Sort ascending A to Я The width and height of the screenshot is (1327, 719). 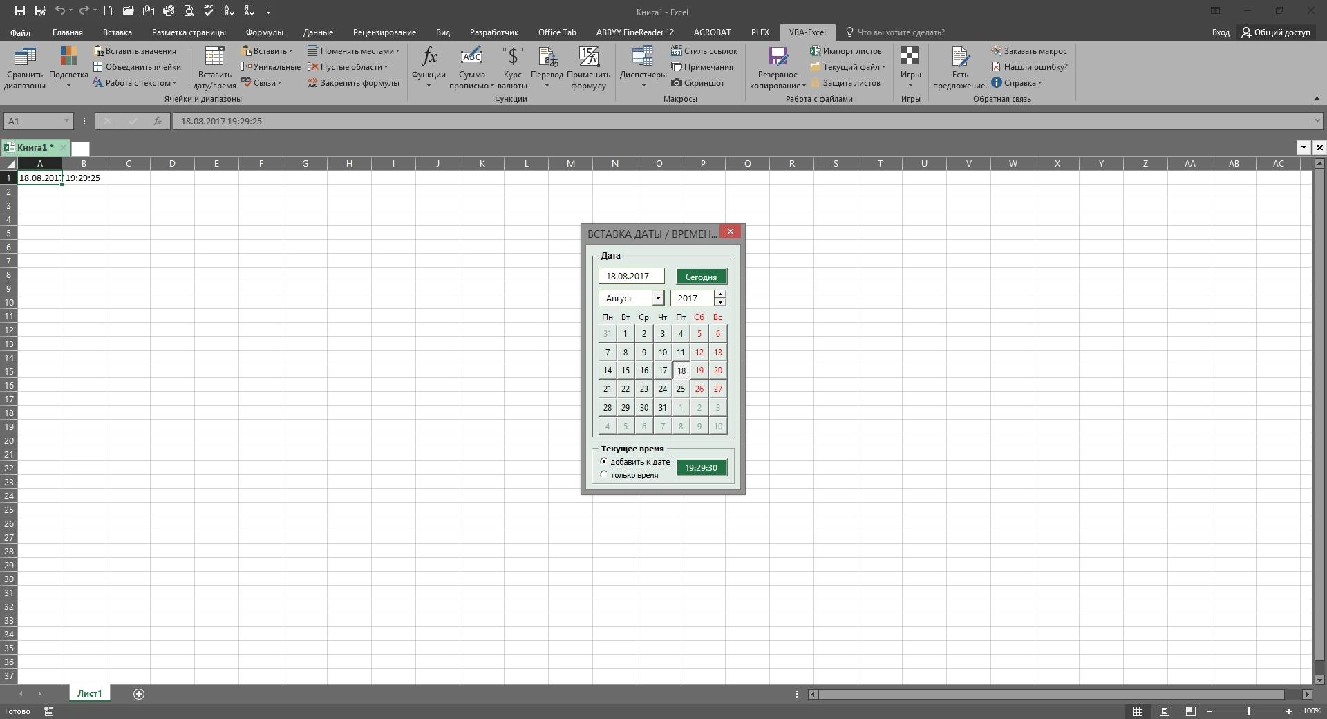229,10
